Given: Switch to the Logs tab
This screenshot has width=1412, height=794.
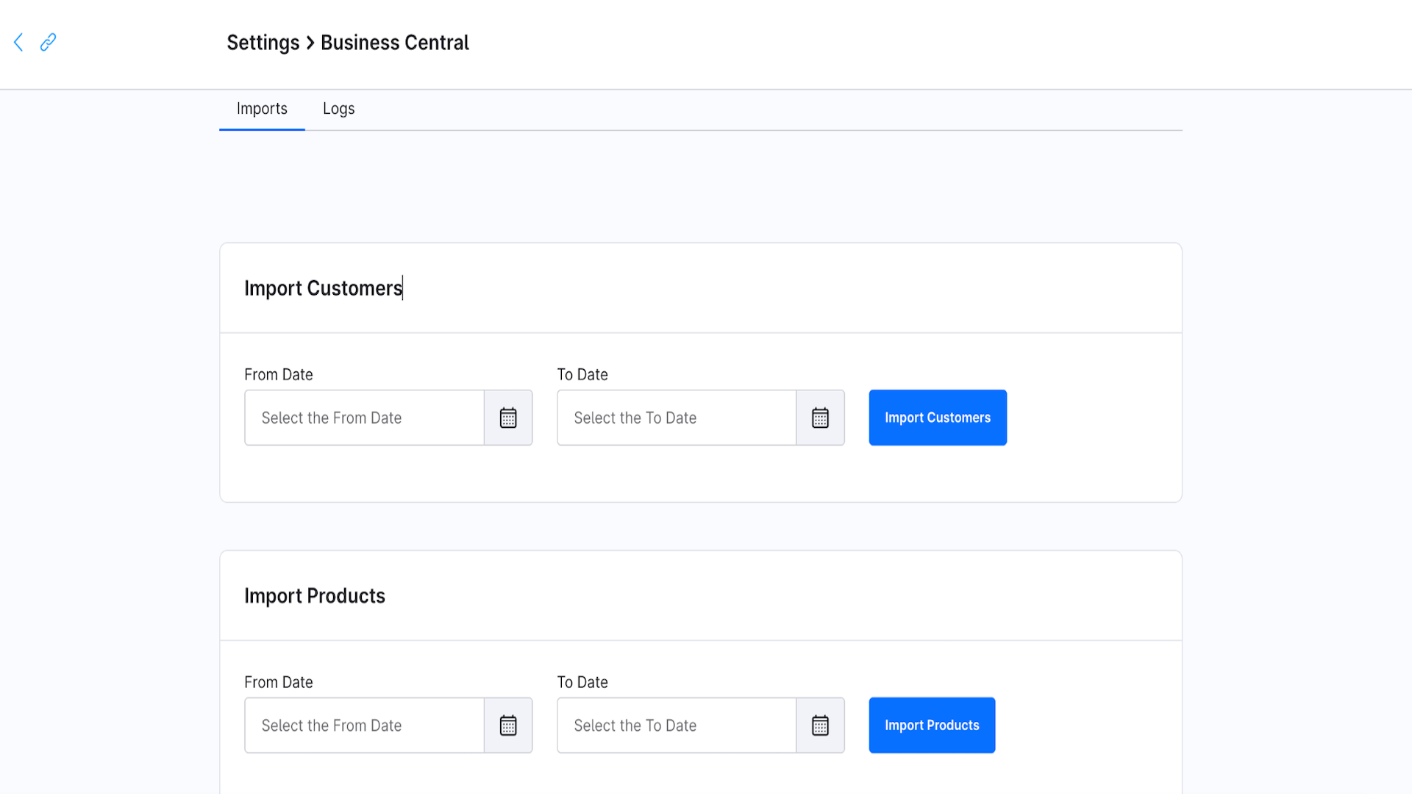Looking at the screenshot, I should pyautogui.click(x=338, y=108).
